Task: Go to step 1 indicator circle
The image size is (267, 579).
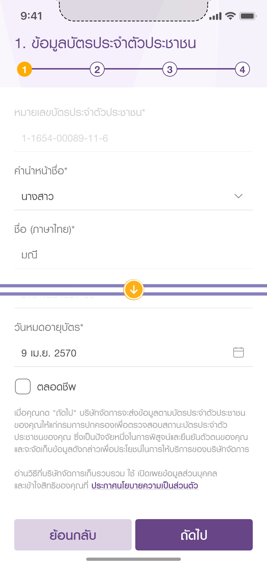Action: point(25,69)
